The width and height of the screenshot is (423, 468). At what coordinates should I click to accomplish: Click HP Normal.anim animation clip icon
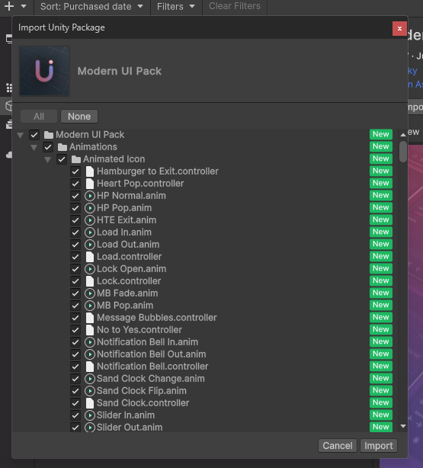click(x=90, y=196)
